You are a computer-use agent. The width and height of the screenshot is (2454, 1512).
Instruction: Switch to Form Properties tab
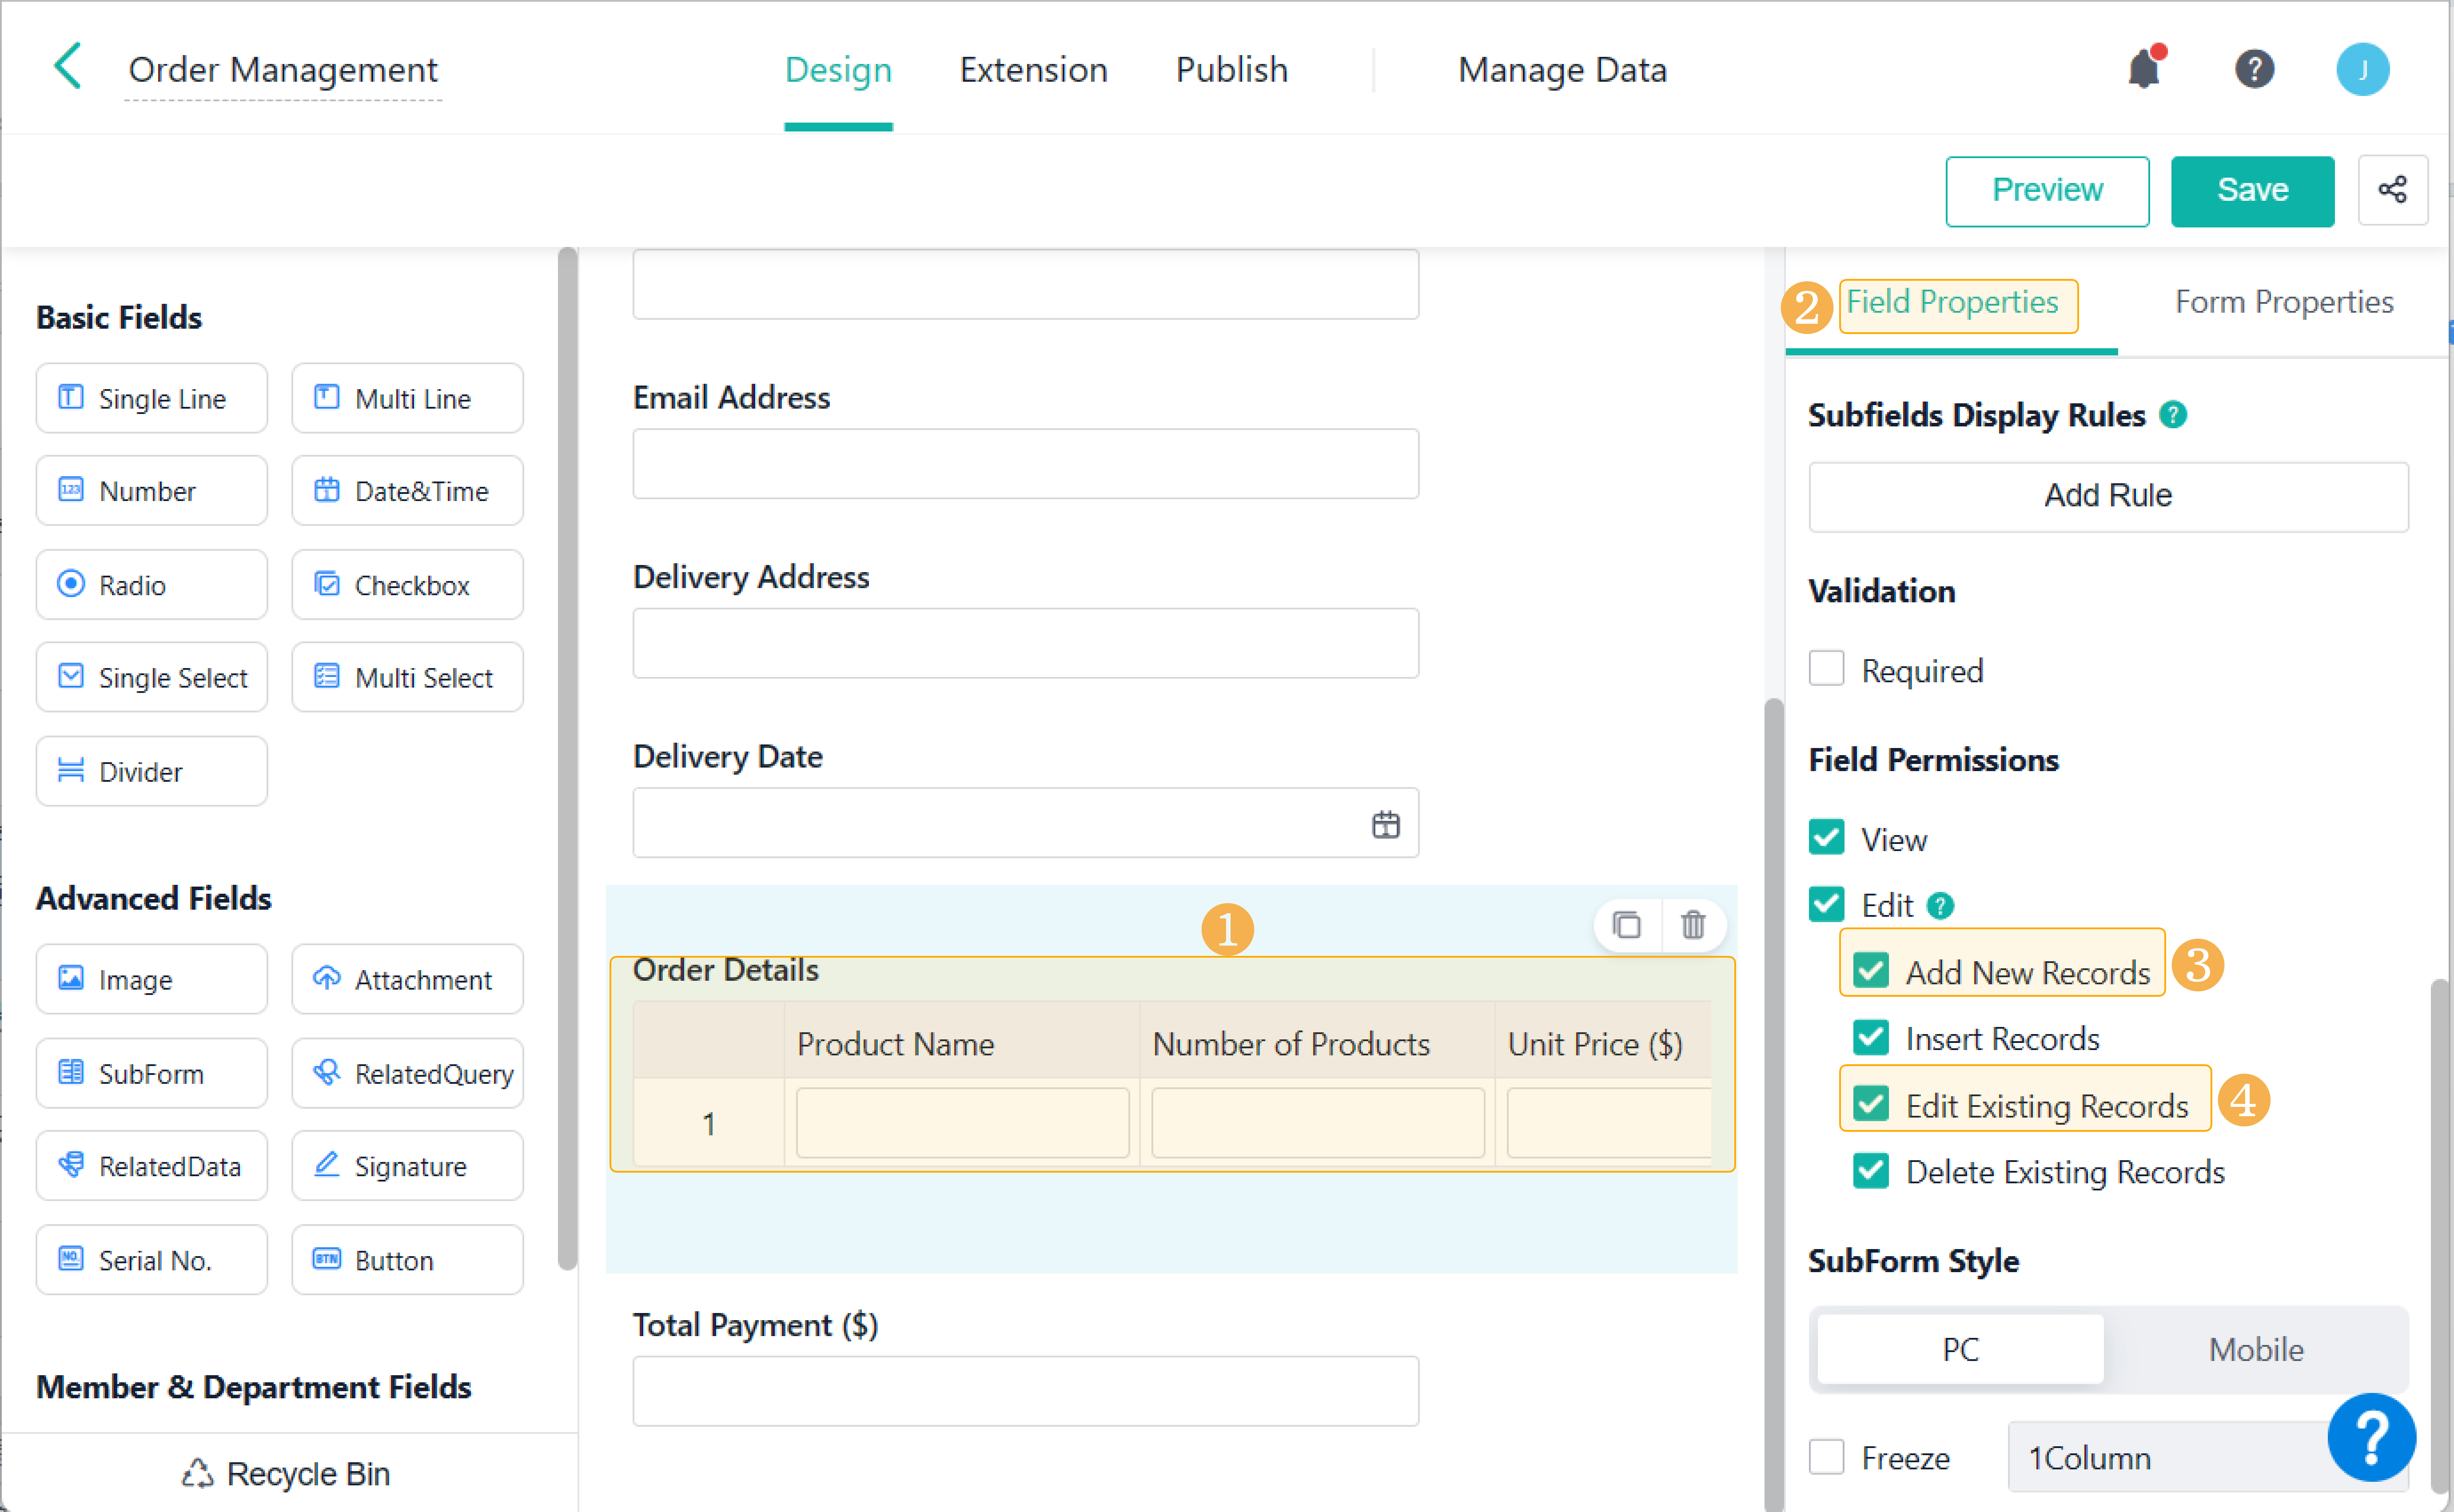(2283, 302)
